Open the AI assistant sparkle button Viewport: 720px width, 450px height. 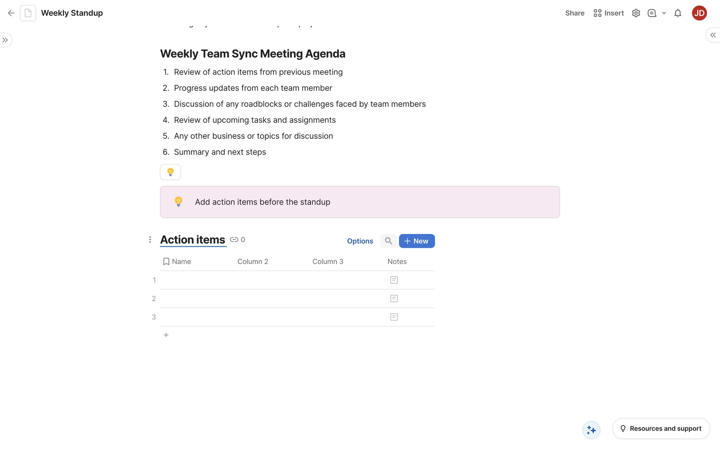pyautogui.click(x=591, y=430)
